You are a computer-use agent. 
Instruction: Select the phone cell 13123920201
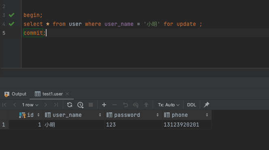187,125
